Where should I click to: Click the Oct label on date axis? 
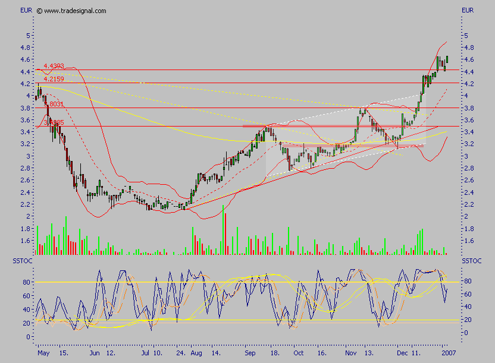[299, 352]
